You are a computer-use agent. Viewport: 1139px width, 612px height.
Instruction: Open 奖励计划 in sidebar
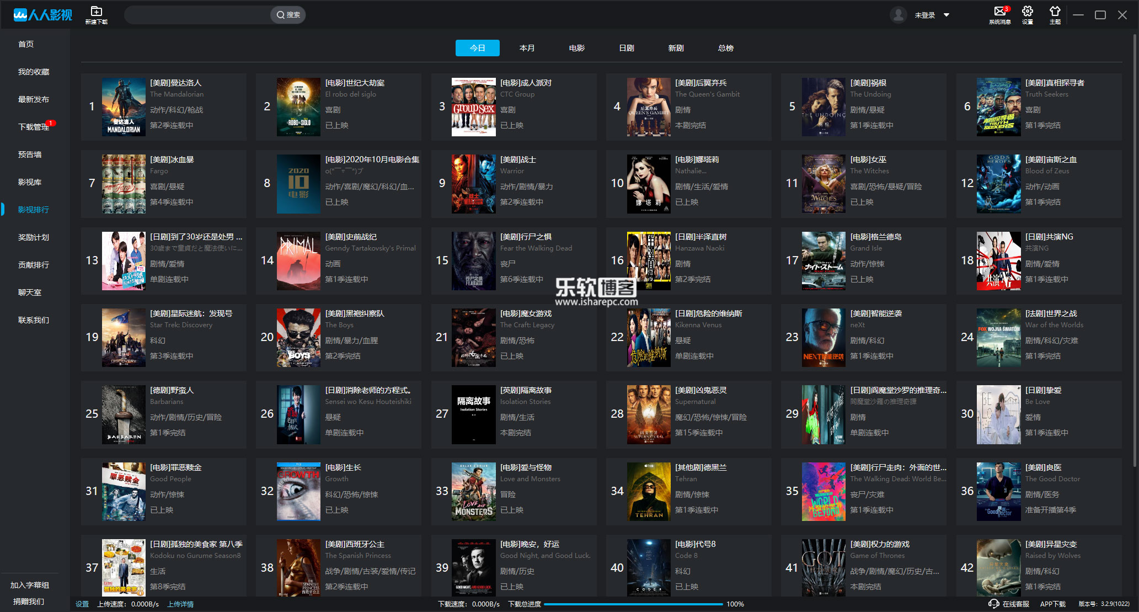tap(34, 237)
